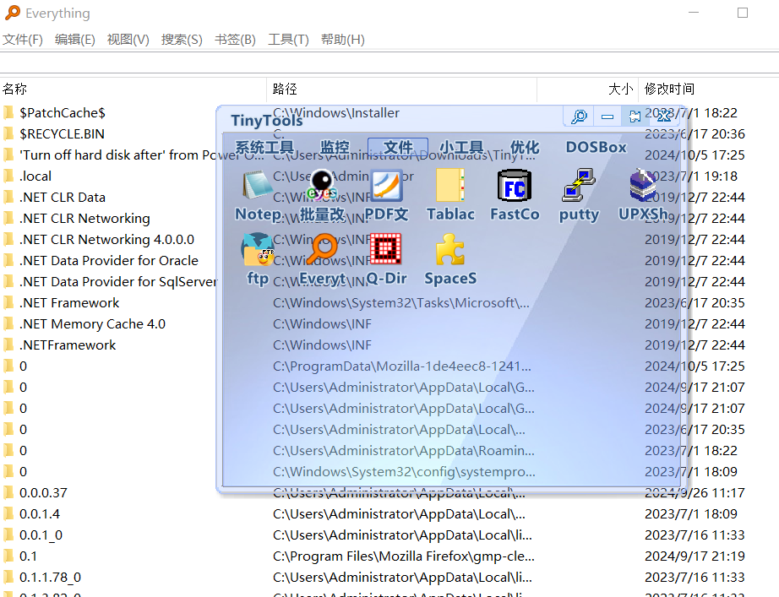Screen dimensions: 779x597
Task: Click the Program Files\Mozilla Firefox path cell
Action: pyautogui.click(x=403, y=556)
